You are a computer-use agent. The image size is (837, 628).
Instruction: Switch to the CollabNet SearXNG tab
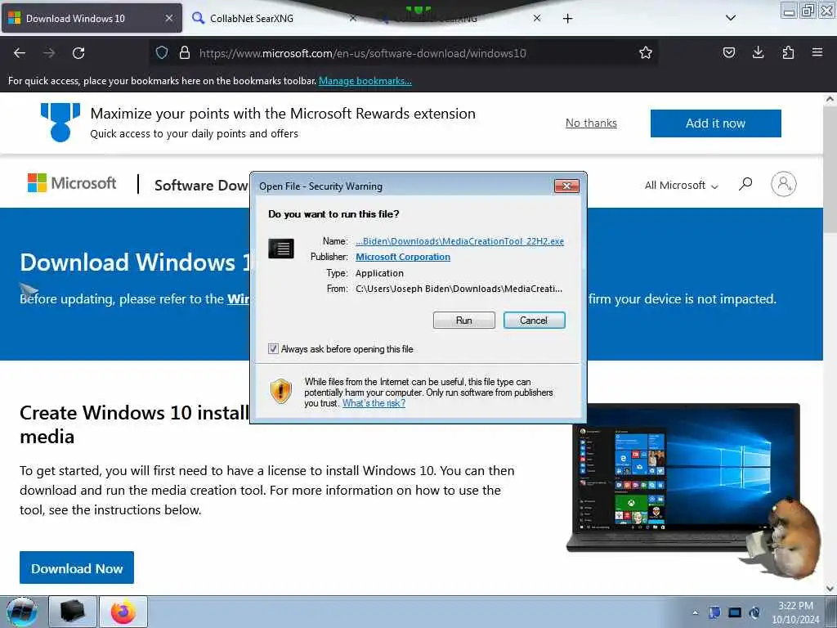(x=272, y=18)
